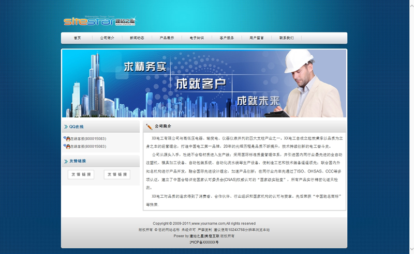Screen dimensions: 414x254
Task: Click the first QQ penguin icon
Action: click(67, 139)
